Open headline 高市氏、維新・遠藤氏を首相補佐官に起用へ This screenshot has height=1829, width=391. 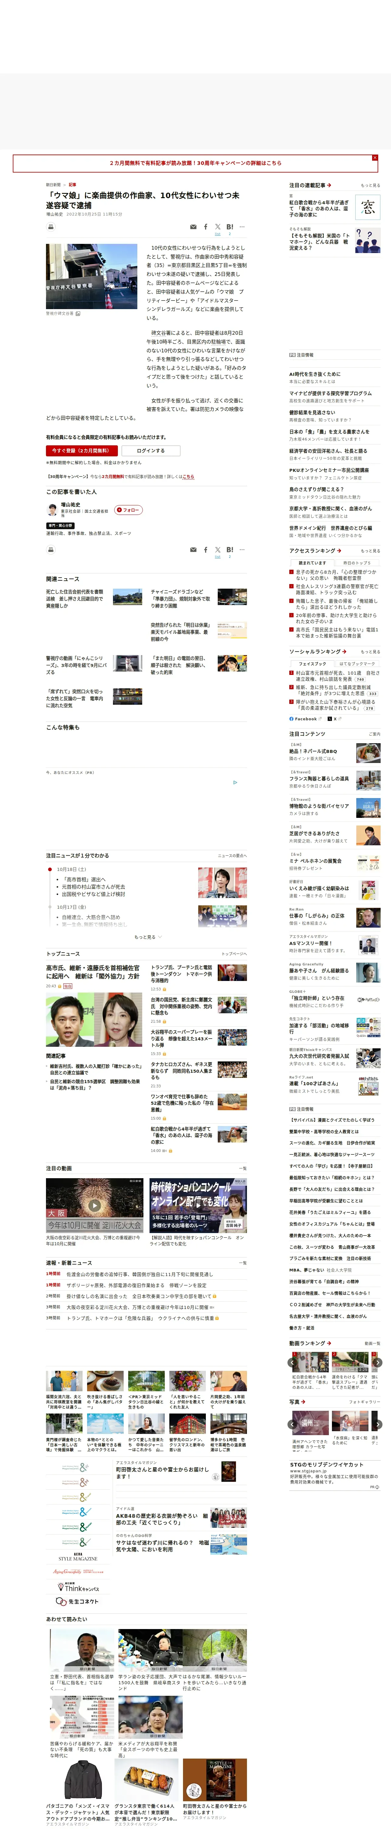point(93,972)
